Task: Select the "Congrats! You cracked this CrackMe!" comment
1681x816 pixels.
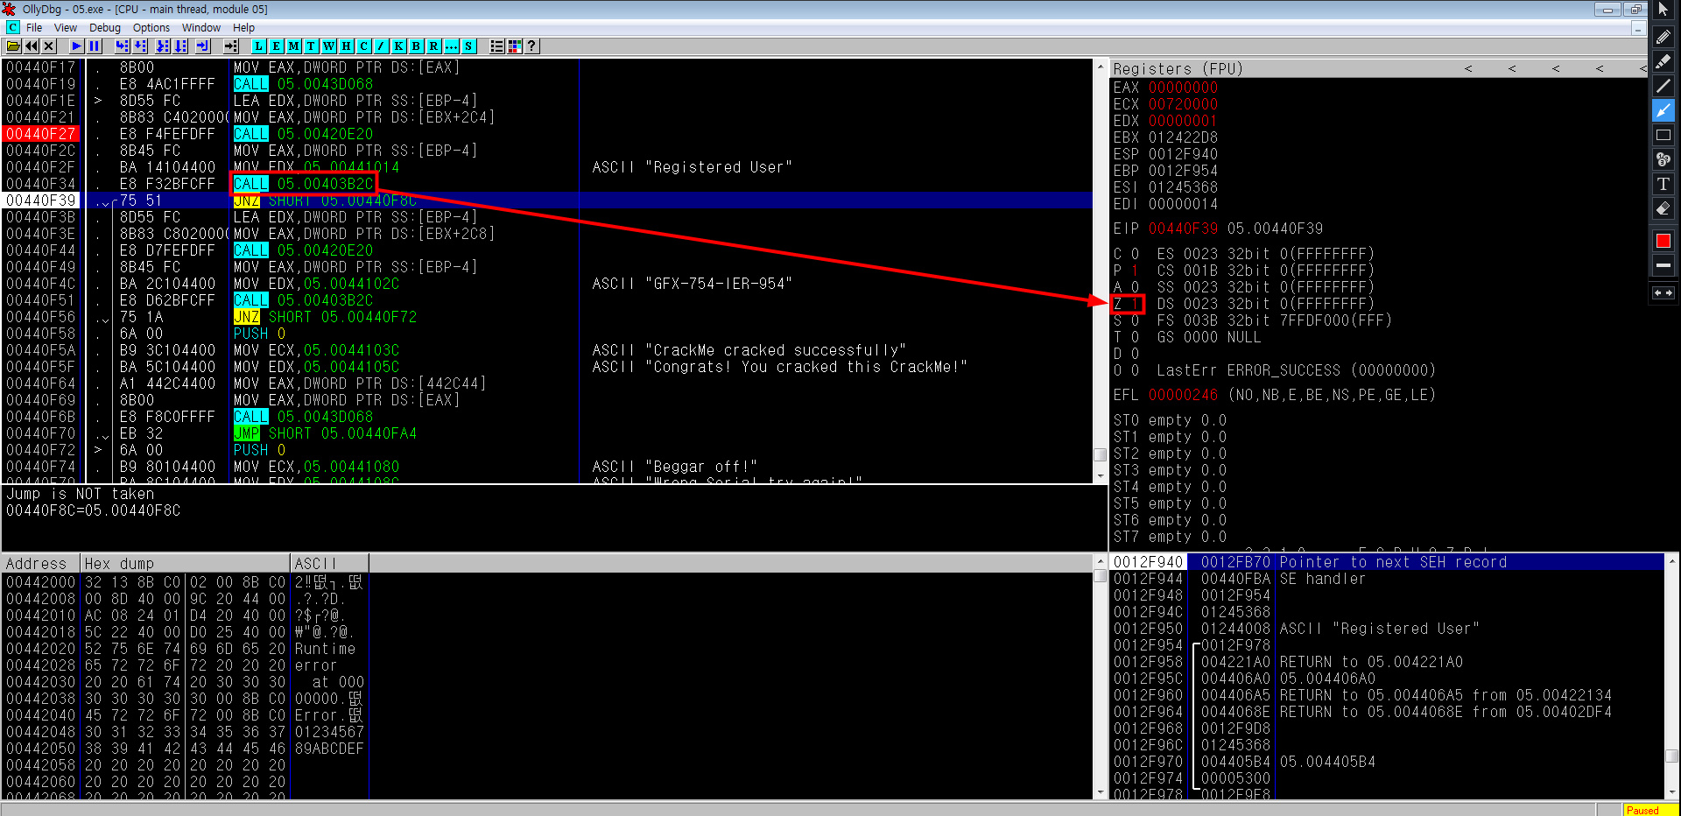Action: pyautogui.click(x=779, y=367)
